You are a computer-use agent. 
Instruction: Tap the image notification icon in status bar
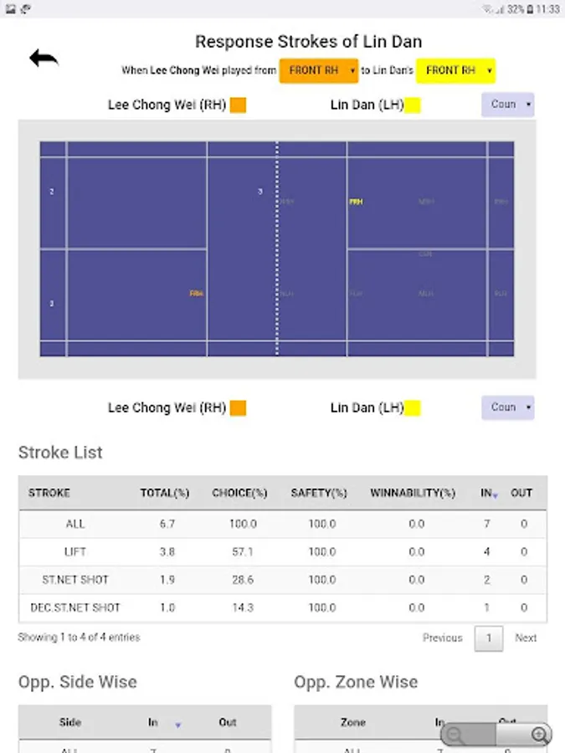(11, 8)
